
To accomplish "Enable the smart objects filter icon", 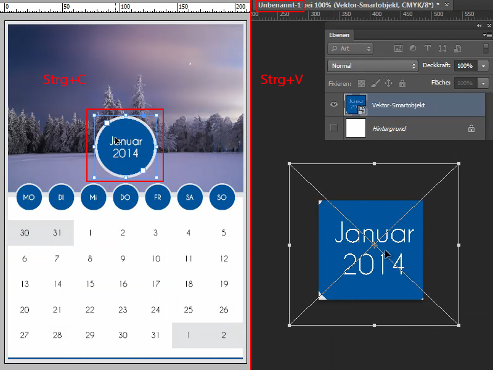I will point(457,49).
